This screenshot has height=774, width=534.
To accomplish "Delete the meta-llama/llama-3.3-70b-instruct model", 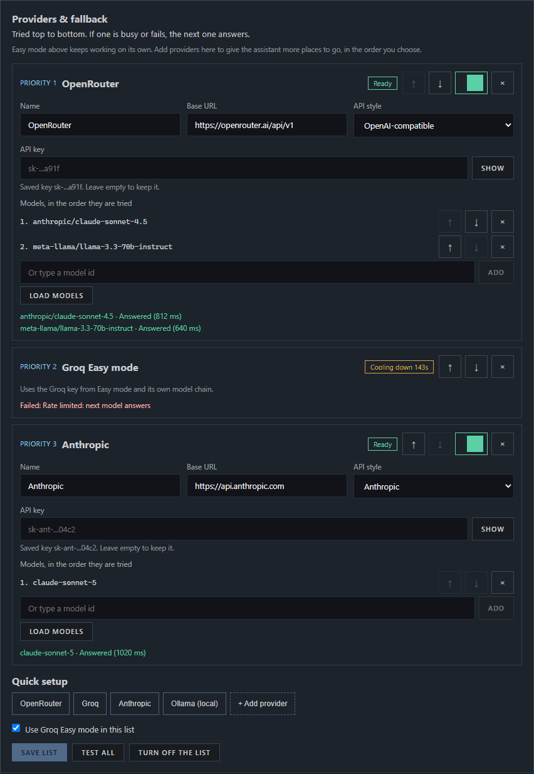I will [503, 247].
